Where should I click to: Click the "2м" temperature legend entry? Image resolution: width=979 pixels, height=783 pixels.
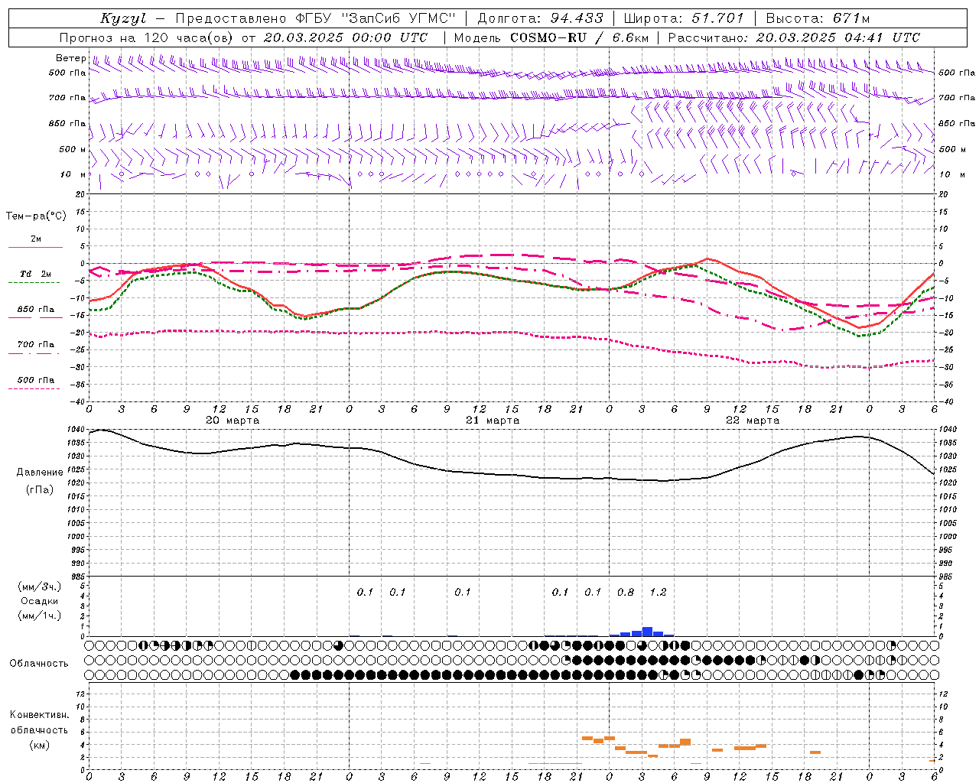point(36,239)
